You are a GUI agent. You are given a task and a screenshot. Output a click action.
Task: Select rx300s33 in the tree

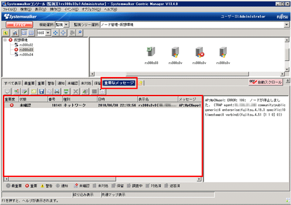(x=26, y=50)
